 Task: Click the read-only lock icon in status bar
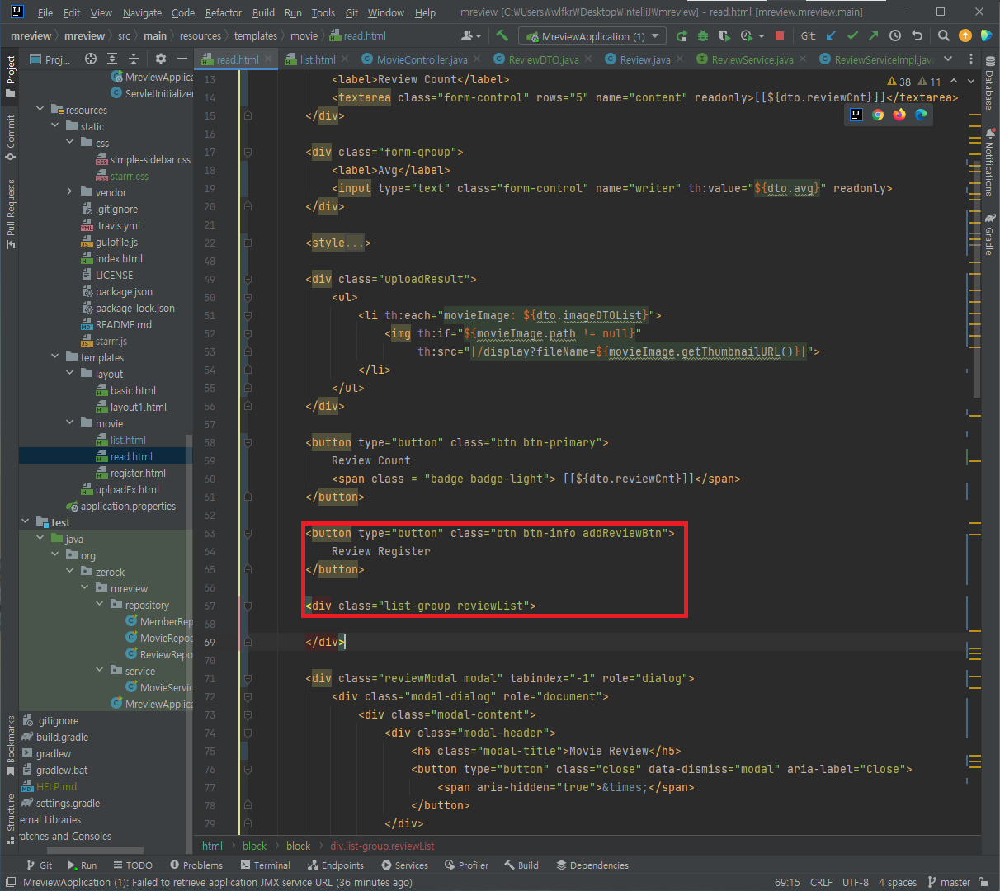point(984,882)
